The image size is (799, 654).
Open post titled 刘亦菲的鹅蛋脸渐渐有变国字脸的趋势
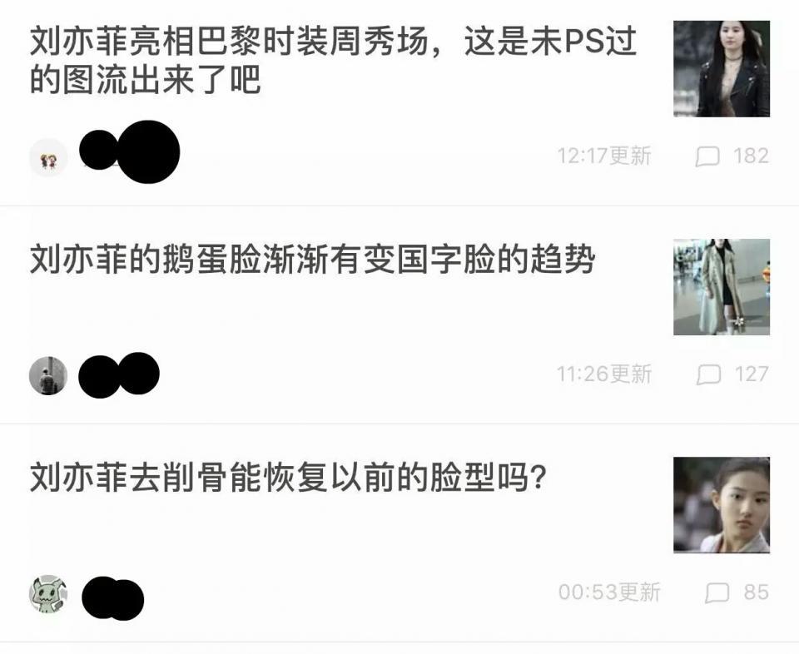tap(312, 260)
